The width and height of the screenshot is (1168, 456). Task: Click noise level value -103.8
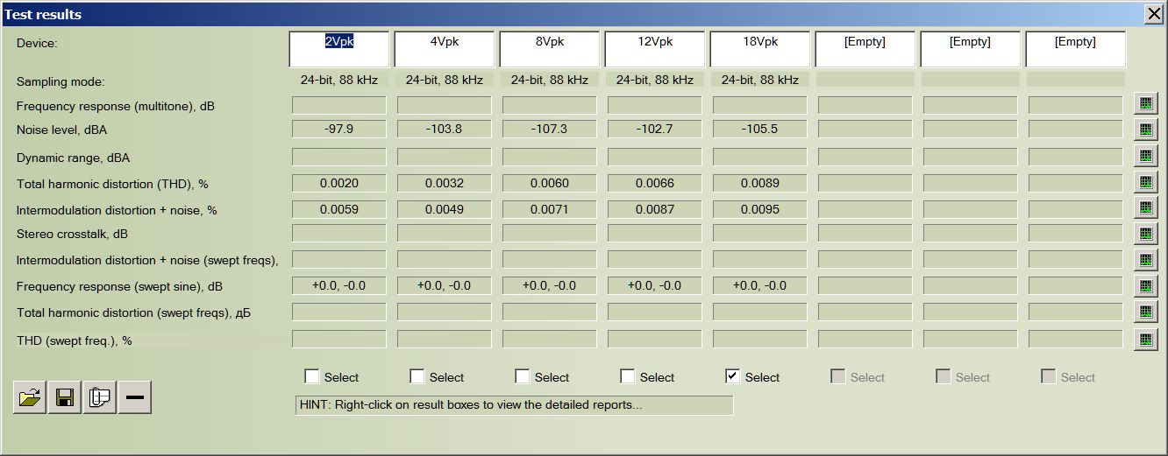445,129
